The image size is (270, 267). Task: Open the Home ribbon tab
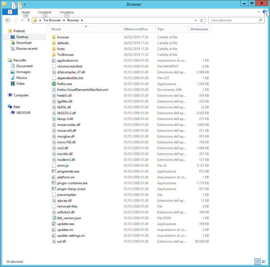[26, 12]
